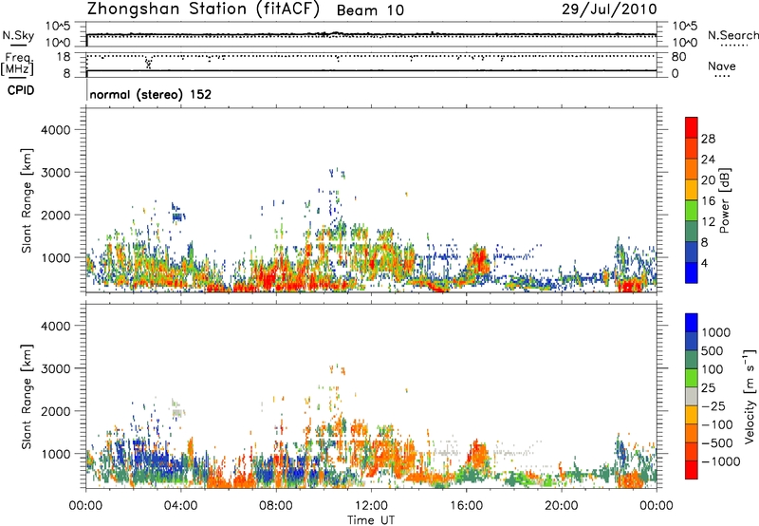Click the 2000 km tick on velocity panel
Image resolution: width=759 pixels, height=526 pixels.
pyautogui.click(x=55, y=411)
